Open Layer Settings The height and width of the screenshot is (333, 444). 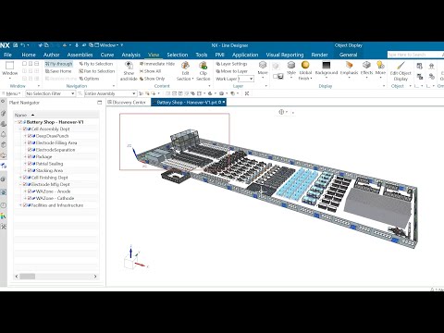click(231, 64)
